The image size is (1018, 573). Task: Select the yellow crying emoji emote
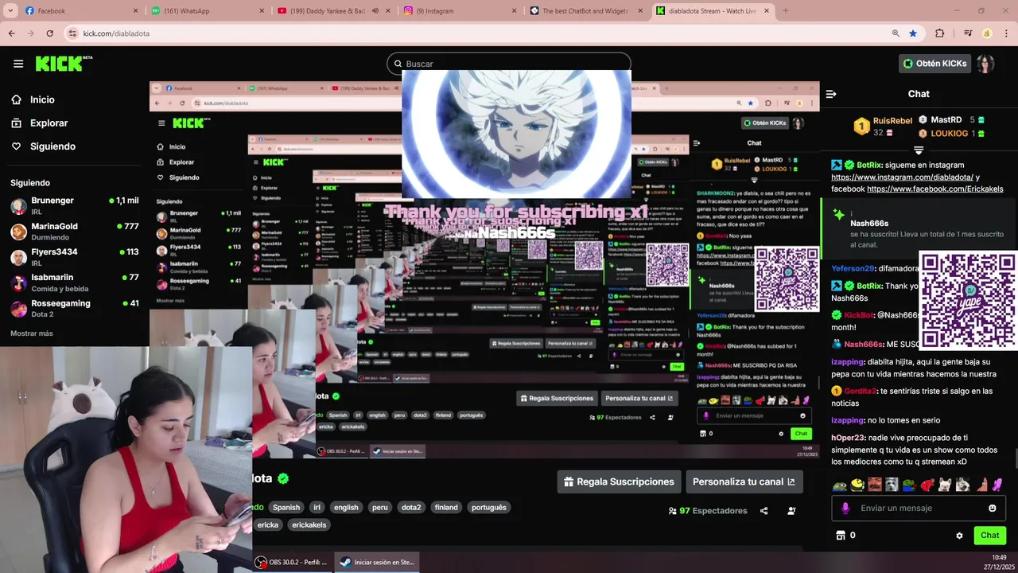[x=857, y=484]
